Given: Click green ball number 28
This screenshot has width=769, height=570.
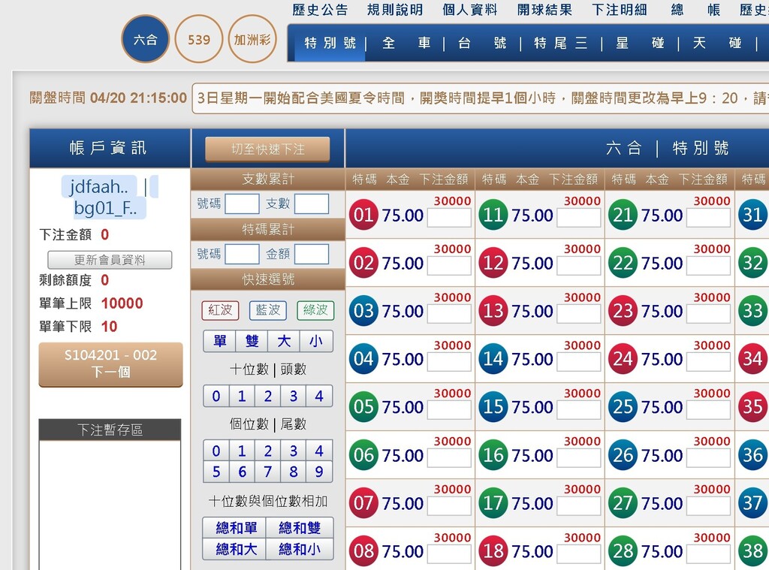Looking at the screenshot, I should pyautogui.click(x=623, y=551).
